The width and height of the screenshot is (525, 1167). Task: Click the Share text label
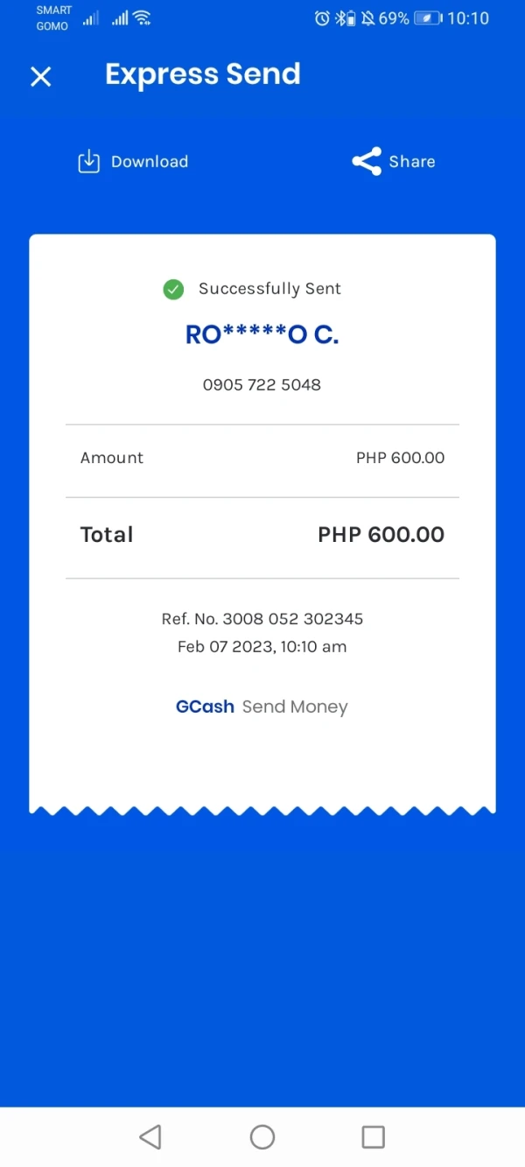pos(412,162)
